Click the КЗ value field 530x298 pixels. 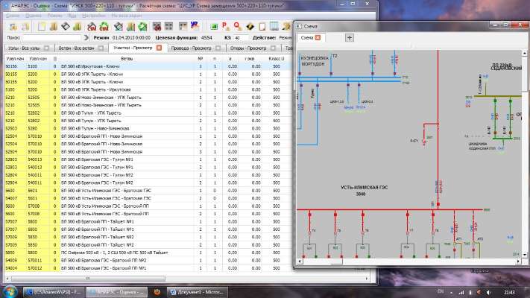click(241, 38)
